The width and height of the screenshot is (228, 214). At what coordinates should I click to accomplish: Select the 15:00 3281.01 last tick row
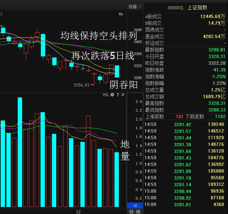click(x=185, y=204)
